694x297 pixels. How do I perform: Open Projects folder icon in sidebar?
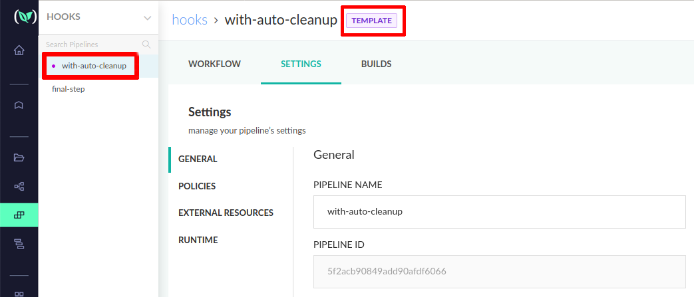[19, 157]
